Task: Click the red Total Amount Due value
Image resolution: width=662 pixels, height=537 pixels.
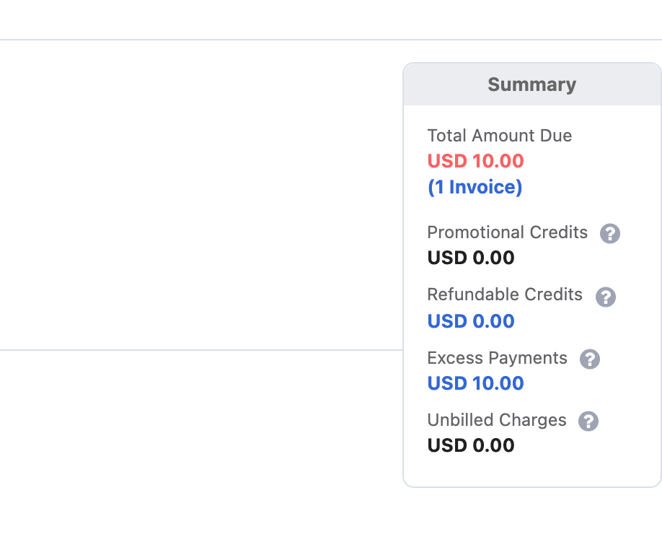Action: point(475,161)
